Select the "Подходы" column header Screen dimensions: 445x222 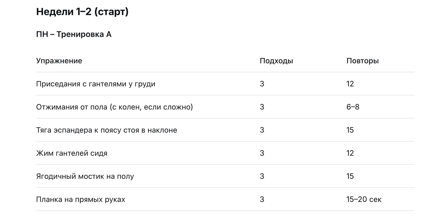[x=276, y=61]
